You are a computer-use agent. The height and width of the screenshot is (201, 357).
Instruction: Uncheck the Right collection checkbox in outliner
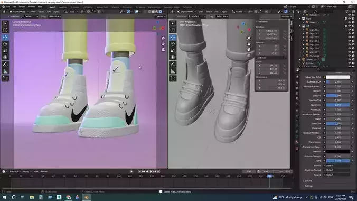[345, 19]
